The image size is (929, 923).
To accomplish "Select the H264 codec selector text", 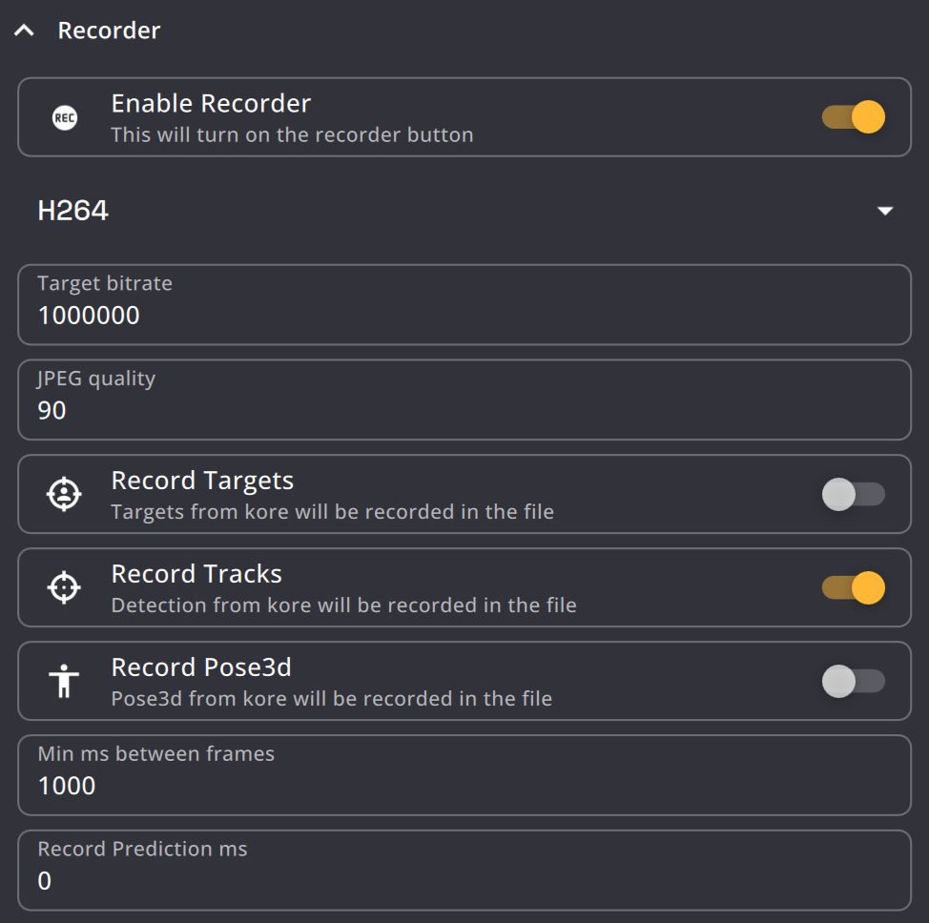I will tap(73, 211).
